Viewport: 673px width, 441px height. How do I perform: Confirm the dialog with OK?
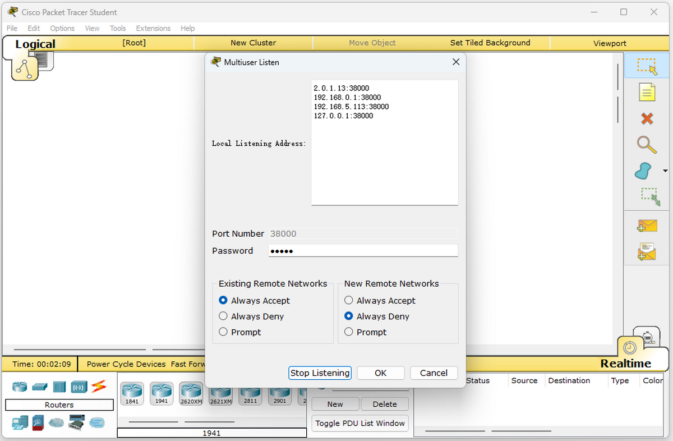381,373
